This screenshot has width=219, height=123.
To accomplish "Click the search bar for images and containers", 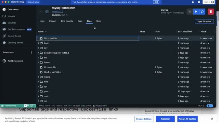I will tap(116, 2).
